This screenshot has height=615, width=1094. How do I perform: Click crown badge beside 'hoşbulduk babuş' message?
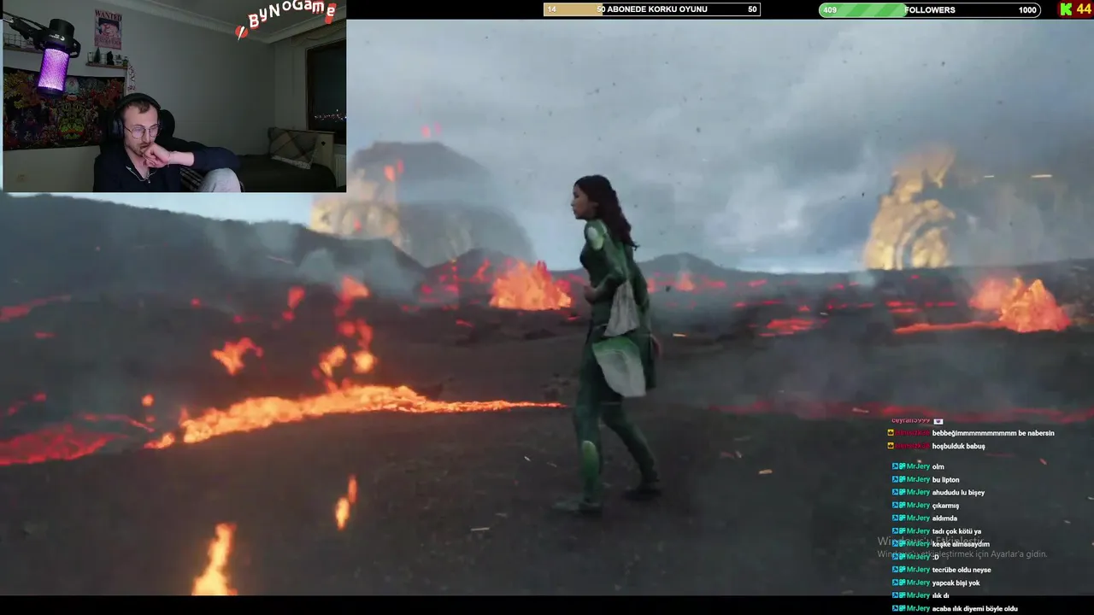point(891,446)
